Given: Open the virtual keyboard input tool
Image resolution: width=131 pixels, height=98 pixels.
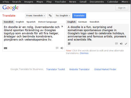Looking at the screenshot, I should [6, 48].
